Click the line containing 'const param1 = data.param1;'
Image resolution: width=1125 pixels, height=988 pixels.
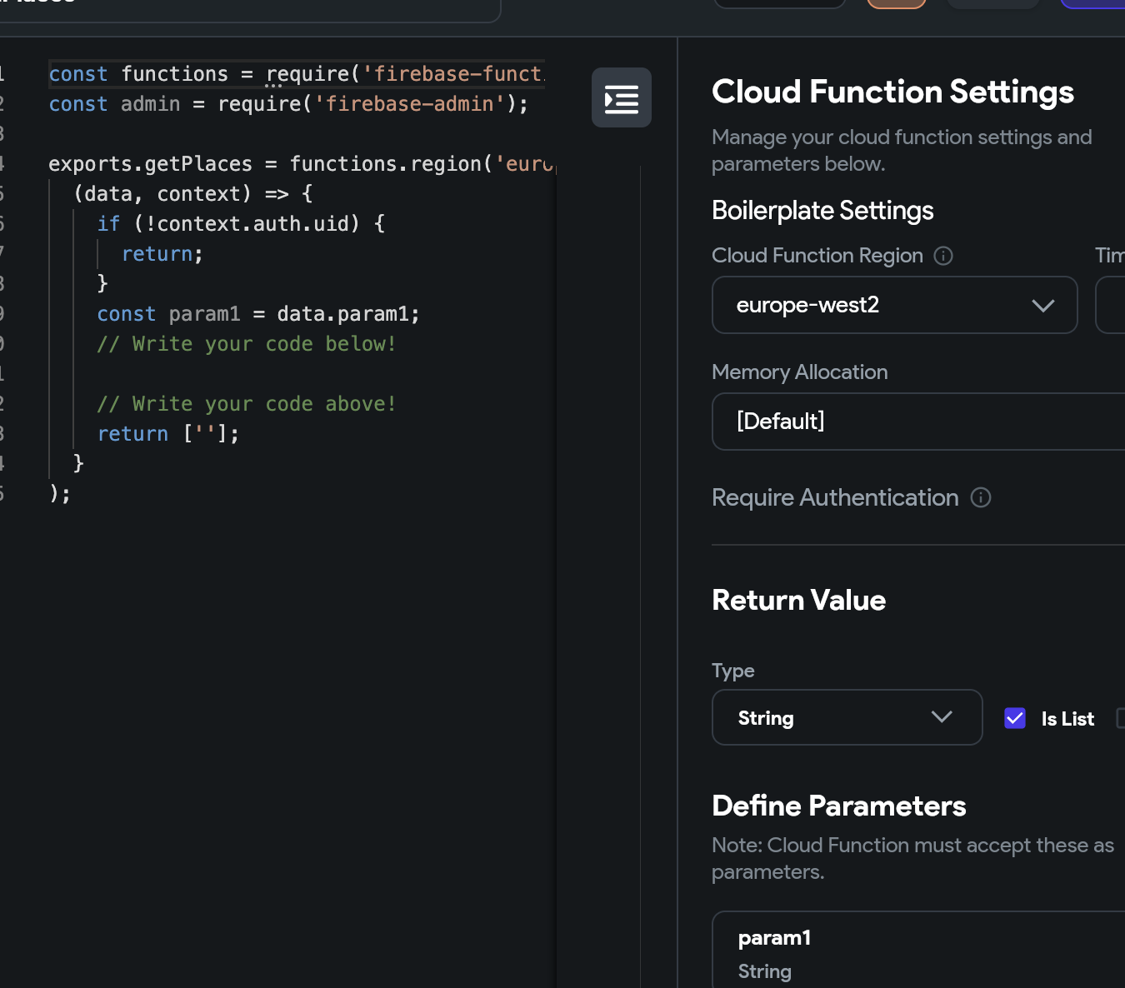point(258,313)
